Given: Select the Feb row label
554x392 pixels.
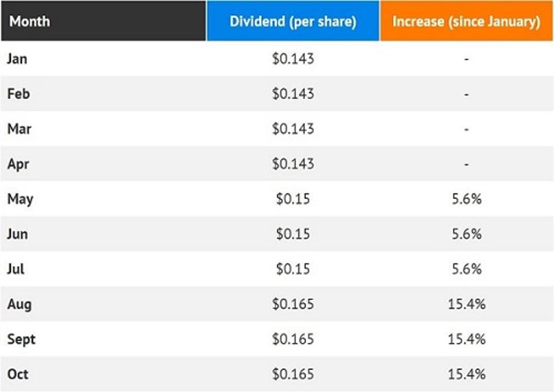Looking at the screenshot, I should pos(18,94).
